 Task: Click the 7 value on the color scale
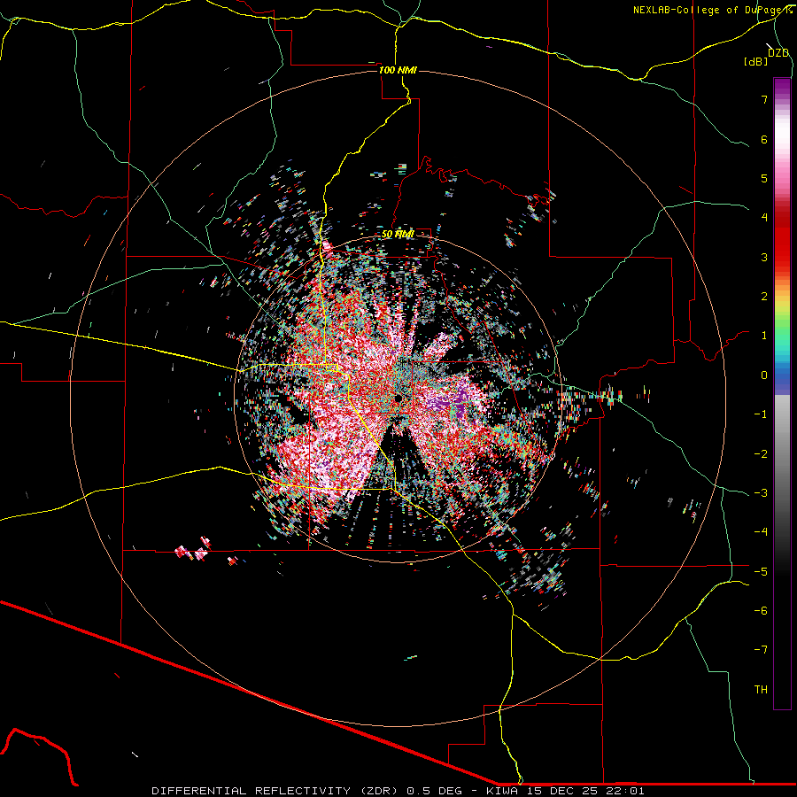tap(764, 99)
